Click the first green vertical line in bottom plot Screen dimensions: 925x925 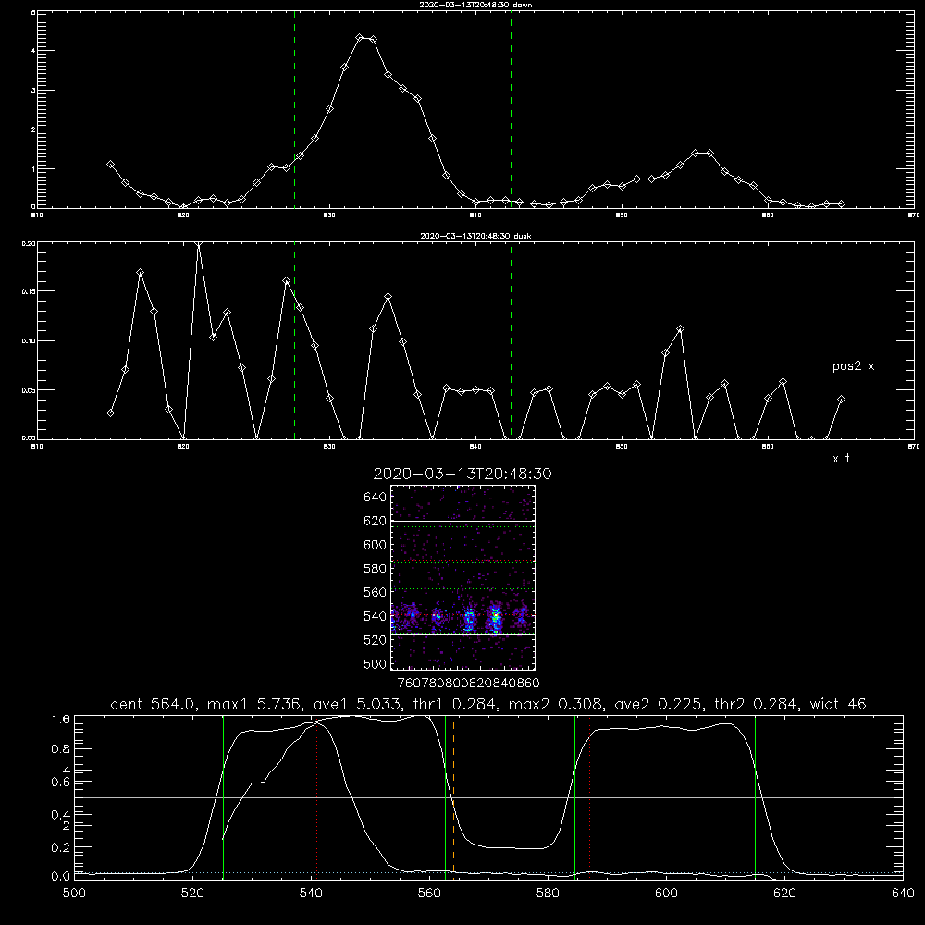(x=224, y=796)
